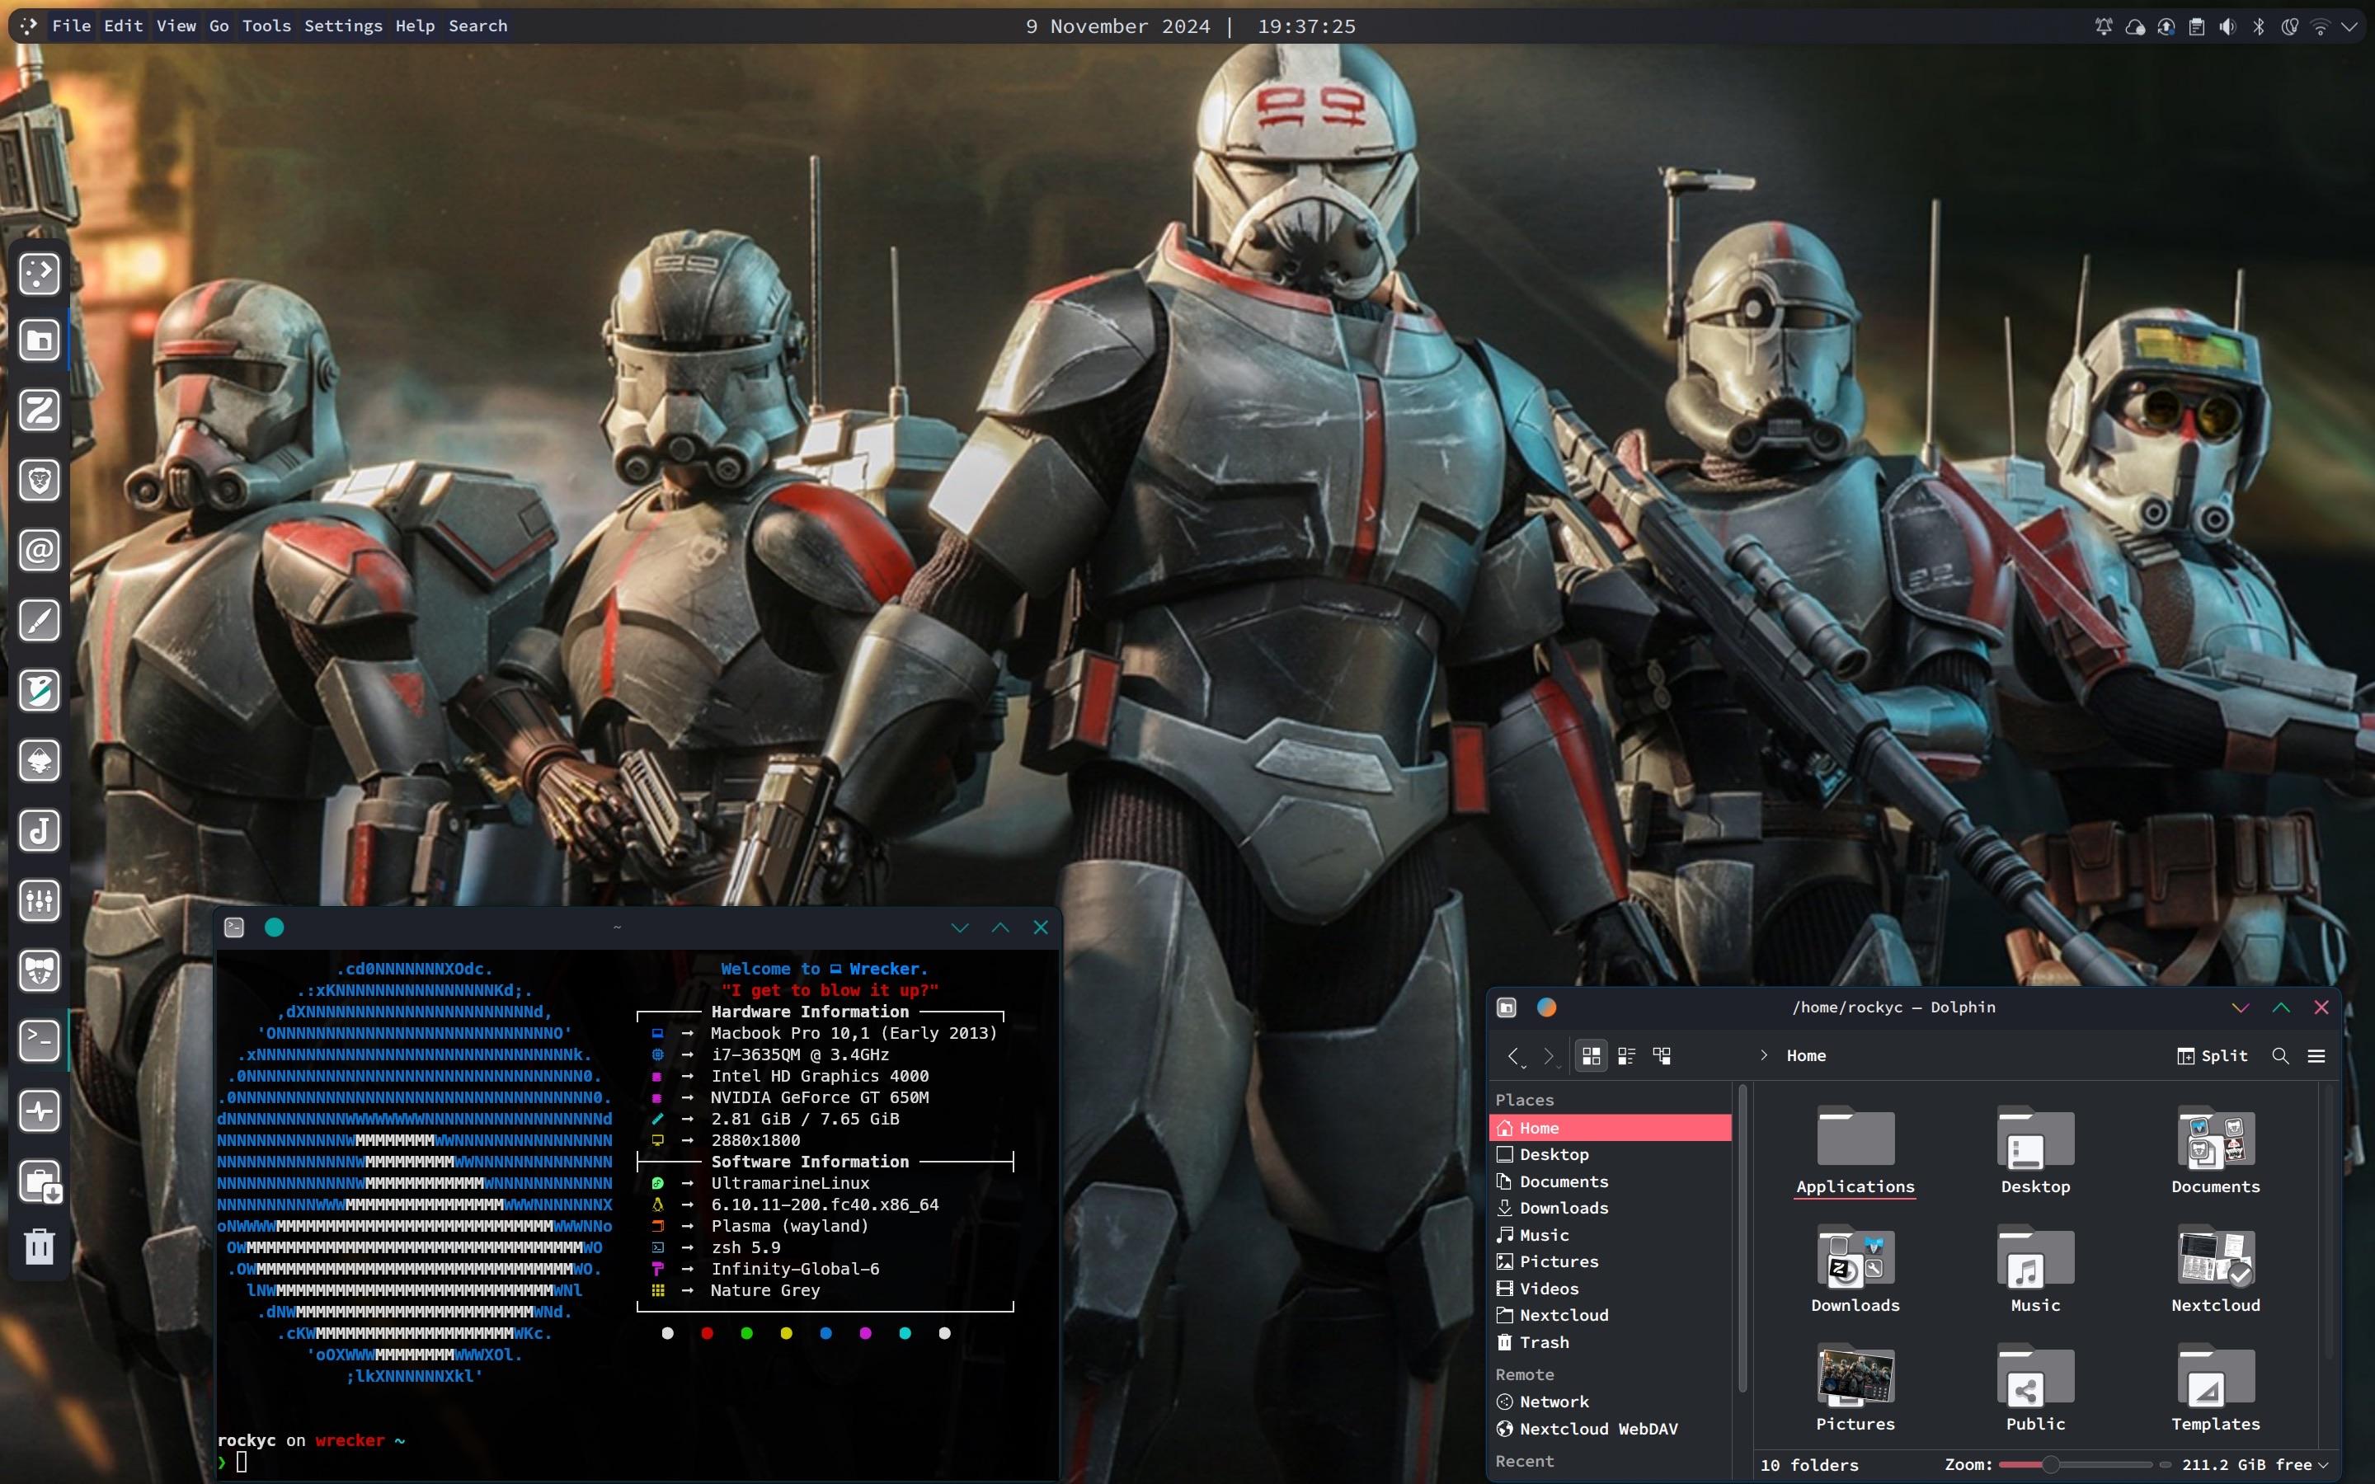Open the free space dropdown in Dolphin status bar
This screenshot has height=1484, width=2375.
pyautogui.click(x=2255, y=1464)
